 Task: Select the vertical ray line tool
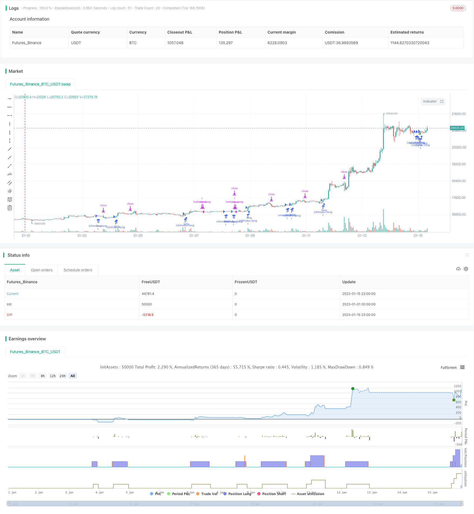click(10, 132)
